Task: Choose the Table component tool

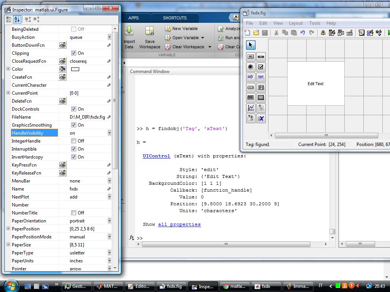Action: pos(261,98)
